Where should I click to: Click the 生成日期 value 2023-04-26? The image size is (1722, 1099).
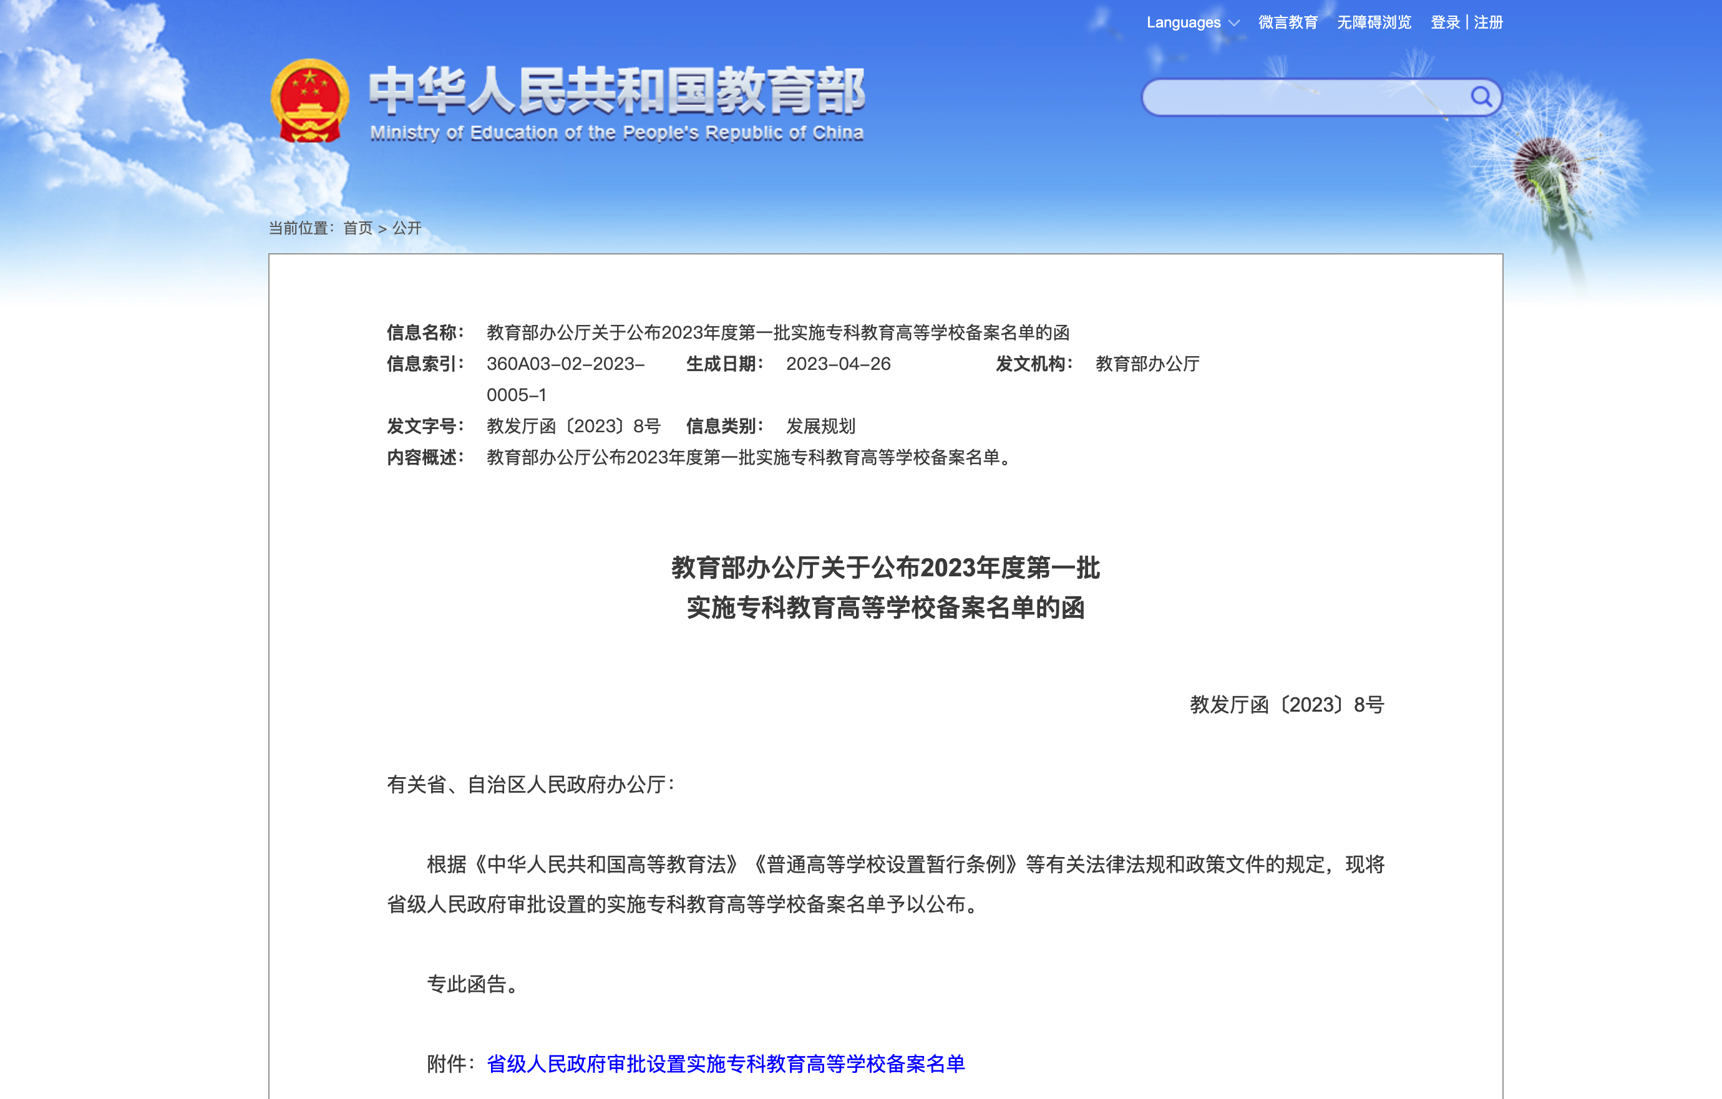click(x=838, y=364)
